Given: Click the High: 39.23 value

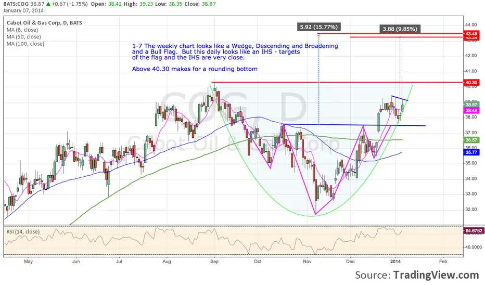Looking at the screenshot, I should pyautogui.click(x=138, y=4).
